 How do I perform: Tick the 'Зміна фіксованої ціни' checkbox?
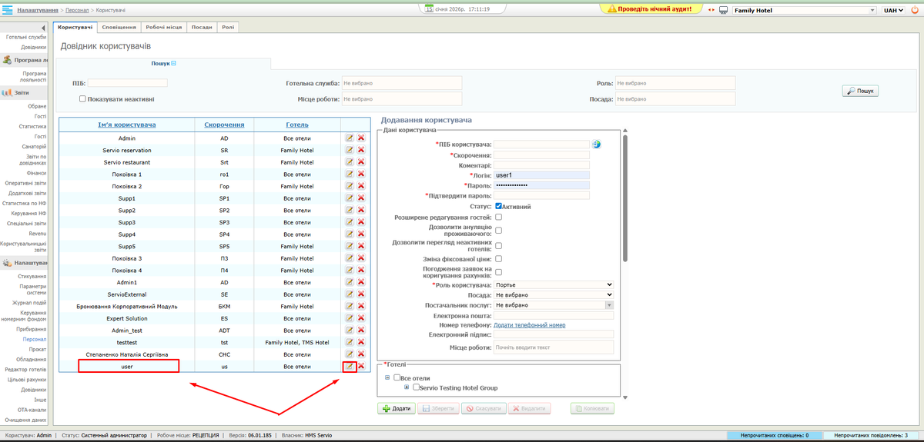coord(499,259)
